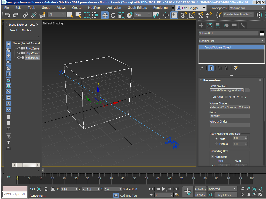Screen dimensions: 266x199
Task: Open the Utilities wrench panel
Action: coord(243,25)
